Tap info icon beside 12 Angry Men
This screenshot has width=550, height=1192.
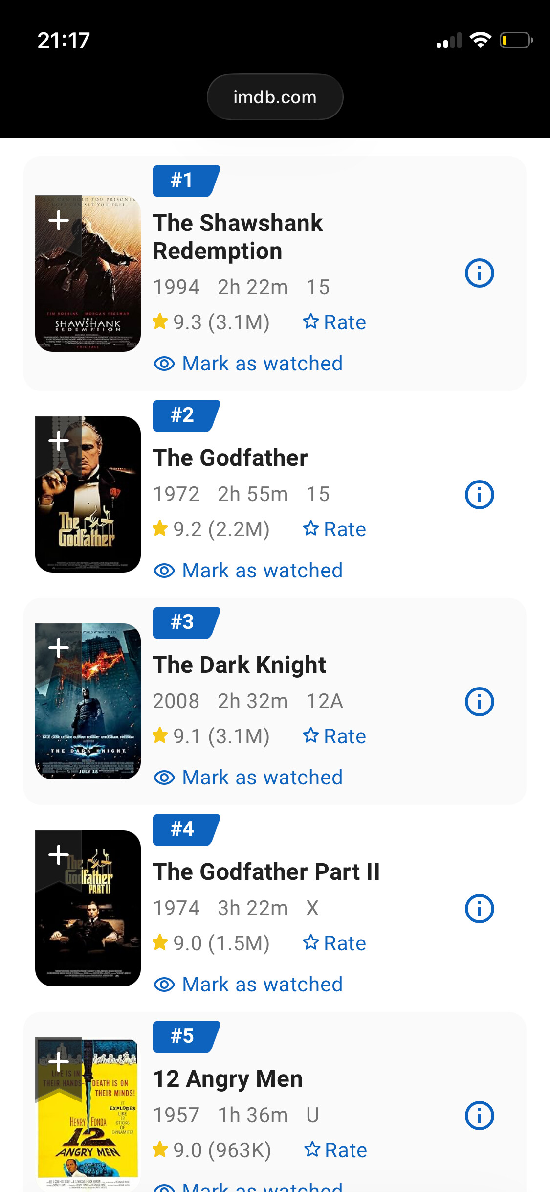[x=479, y=1116]
